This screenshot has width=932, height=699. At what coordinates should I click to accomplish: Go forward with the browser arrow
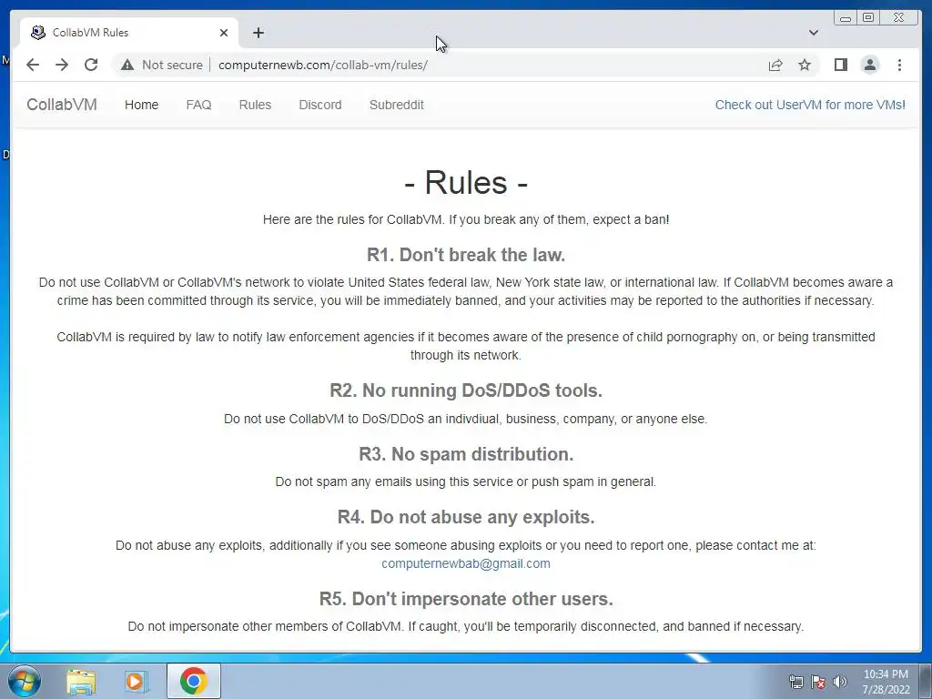pyautogui.click(x=62, y=65)
